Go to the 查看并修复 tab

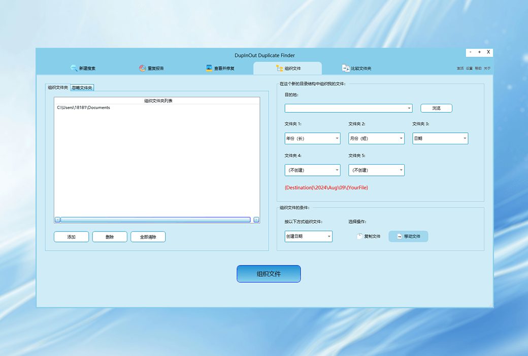click(220, 68)
